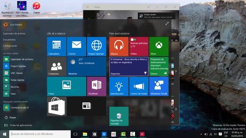Launch Paint from most-used list
Viewport: 246px width, 138px height.
[x=10, y=94]
